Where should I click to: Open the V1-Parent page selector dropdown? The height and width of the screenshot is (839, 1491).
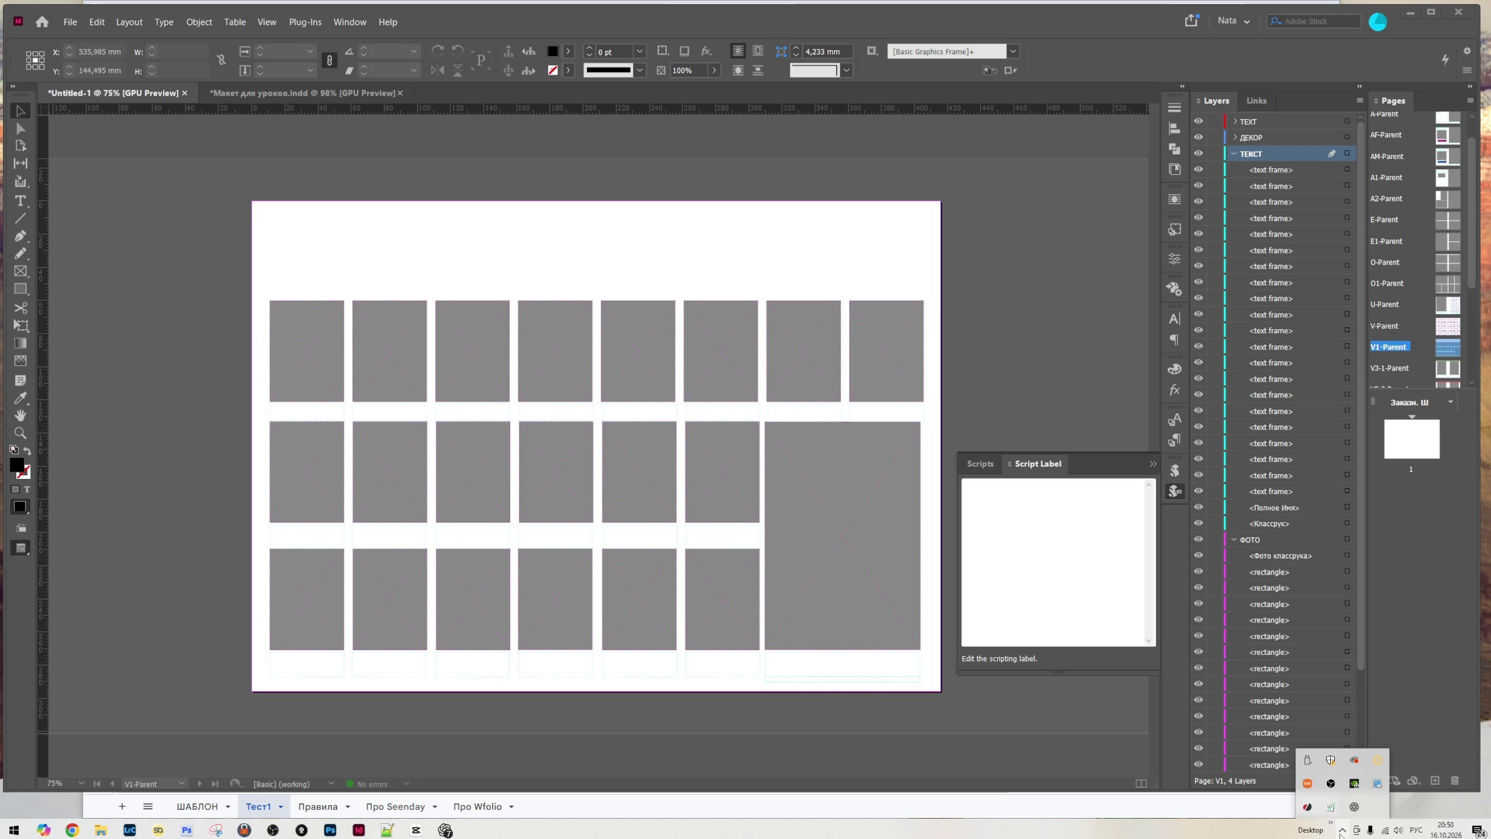pyautogui.click(x=181, y=784)
